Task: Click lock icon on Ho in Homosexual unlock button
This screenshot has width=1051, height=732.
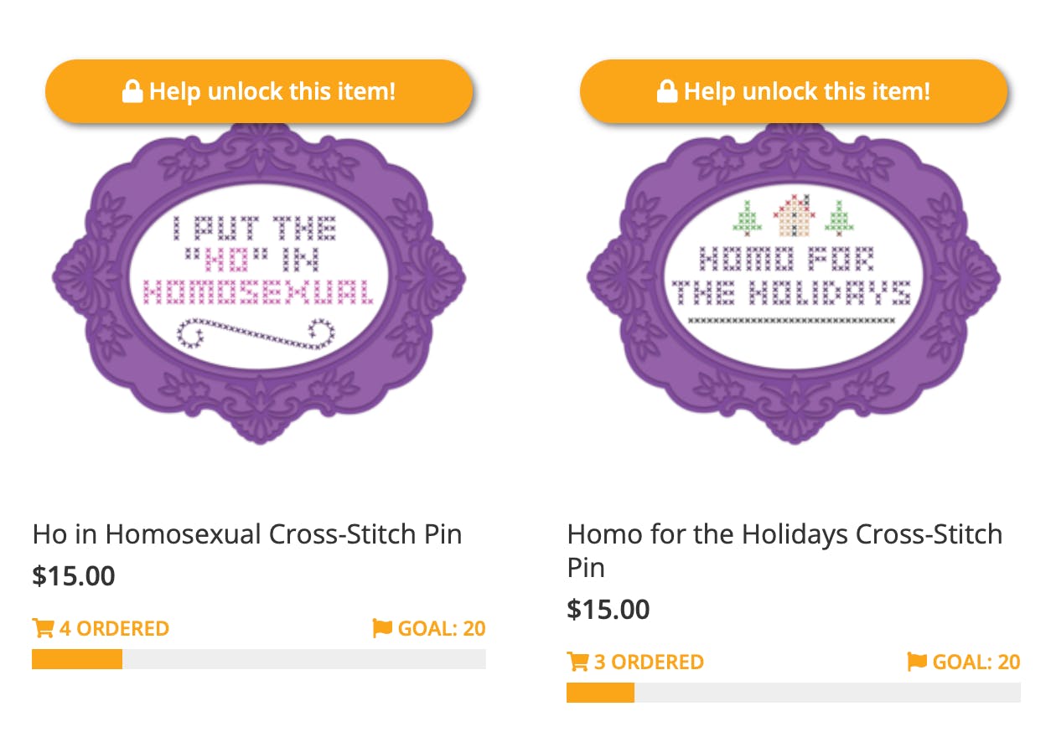Action: (x=132, y=91)
